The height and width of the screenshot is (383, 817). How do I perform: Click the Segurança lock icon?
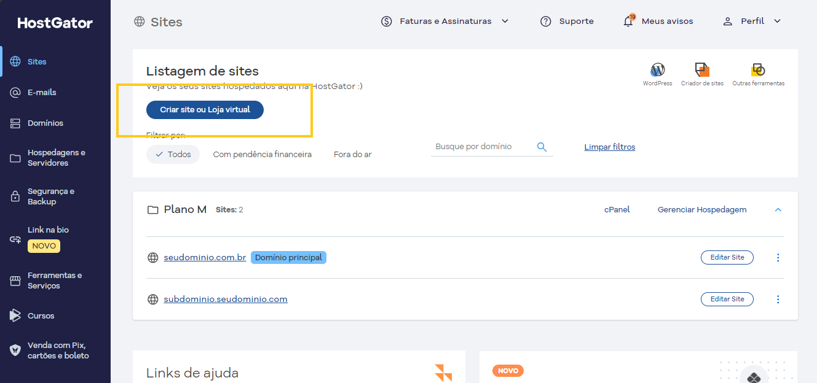click(x=15, y=196)
